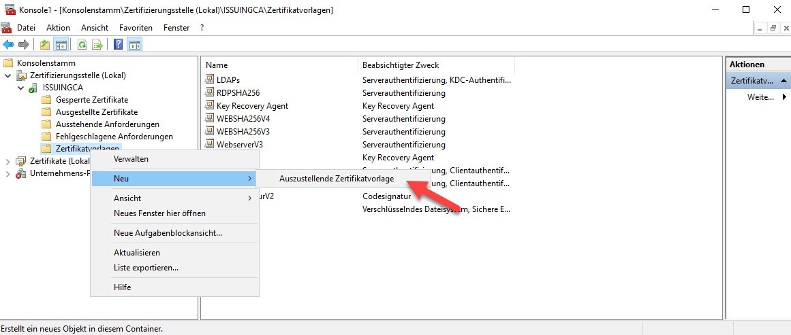Viewport: 791px width, 335px height.
Task: Toggle the Action pane show/hide icon
Action: point(135,45)
